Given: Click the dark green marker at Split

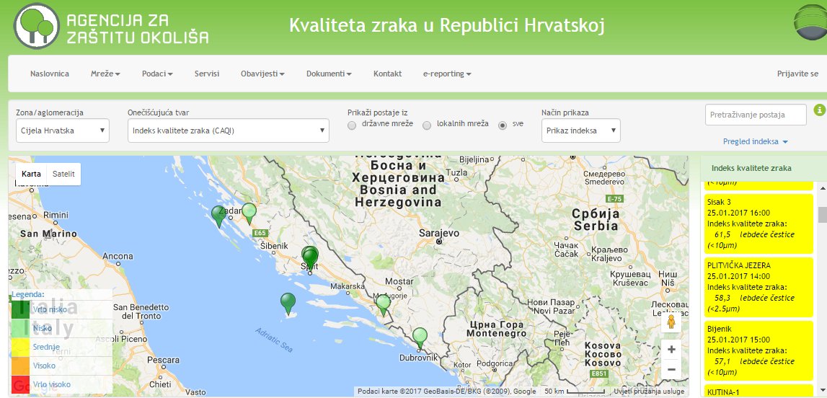Looking at the screenshot, I should (311, 258).
